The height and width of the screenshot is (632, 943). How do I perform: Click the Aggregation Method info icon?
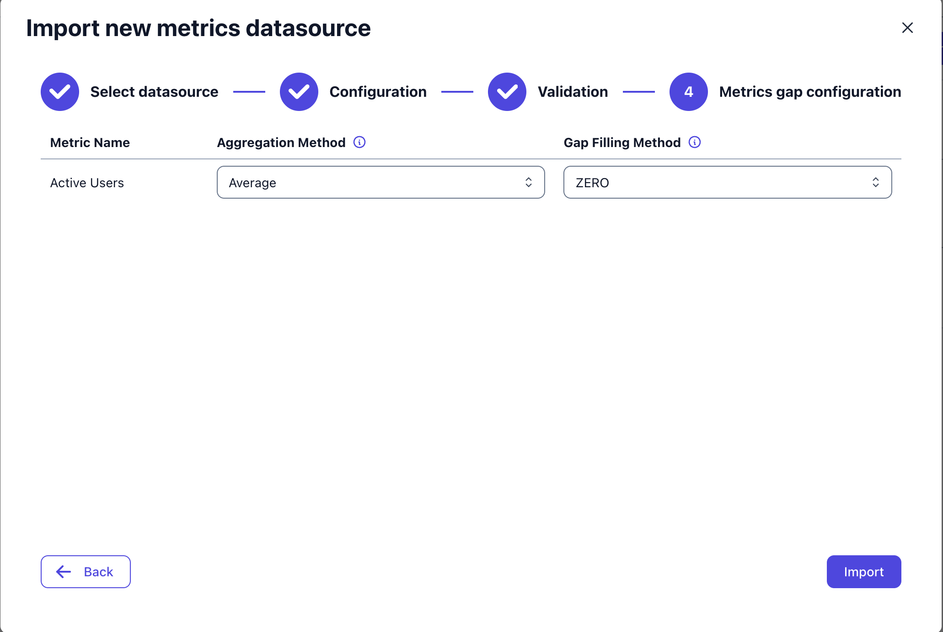pyautogui.click(x=359, y=142)
